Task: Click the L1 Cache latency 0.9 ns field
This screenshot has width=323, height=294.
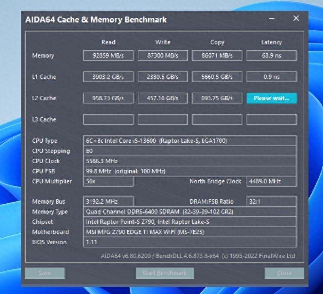Action: click(x=271, y=77)
